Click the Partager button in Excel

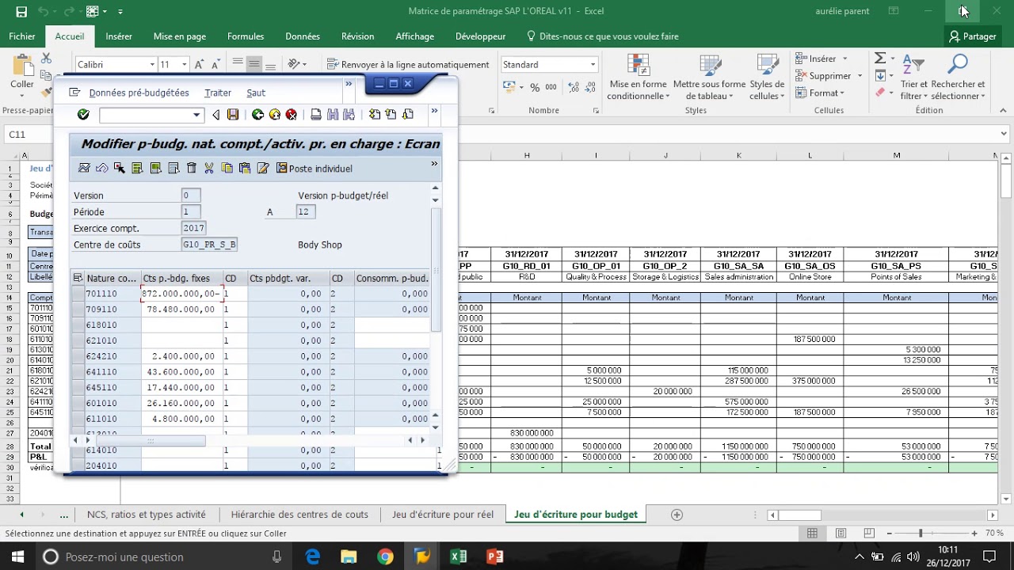tap(973, 36)
